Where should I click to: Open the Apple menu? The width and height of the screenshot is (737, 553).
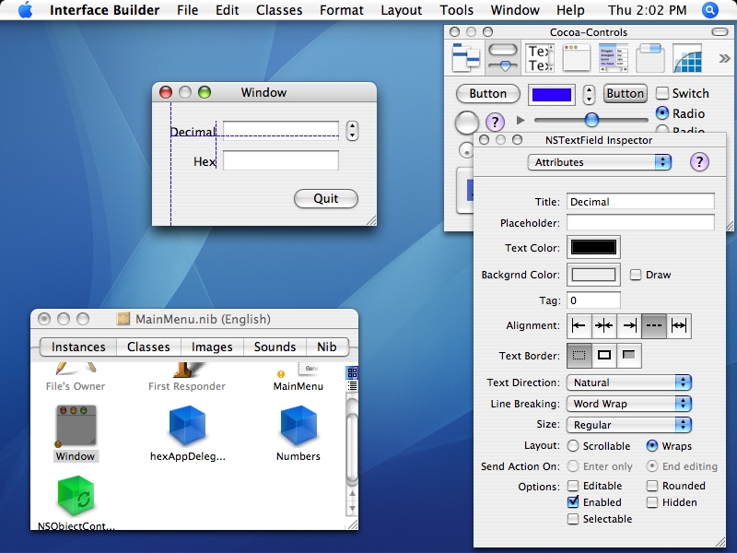click(26, 10)
